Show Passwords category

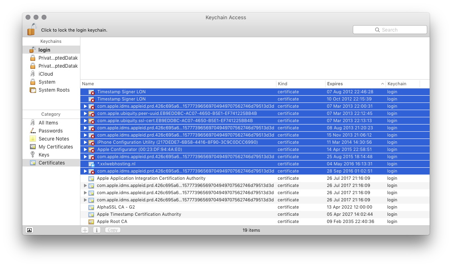click(50, 131)
